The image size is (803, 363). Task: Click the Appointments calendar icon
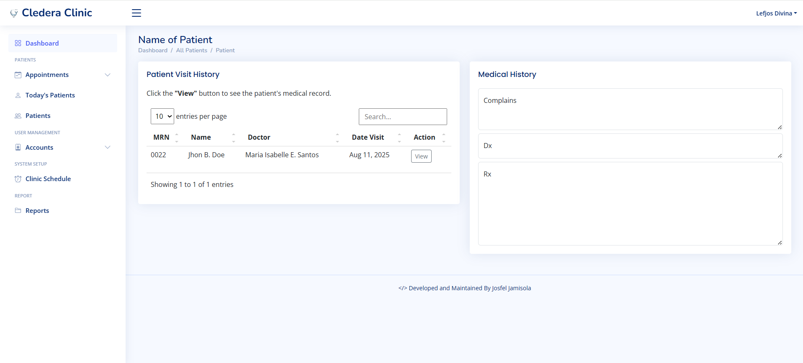tap(18, 75)
